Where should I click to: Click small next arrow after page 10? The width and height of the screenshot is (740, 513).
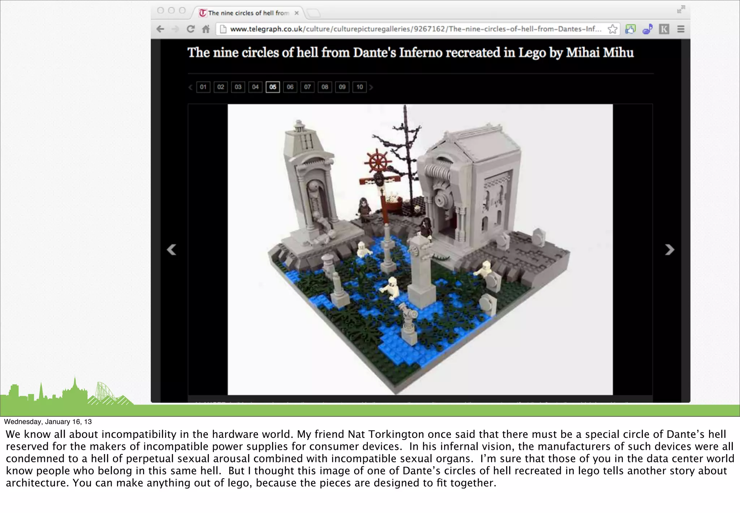(371, 87)
